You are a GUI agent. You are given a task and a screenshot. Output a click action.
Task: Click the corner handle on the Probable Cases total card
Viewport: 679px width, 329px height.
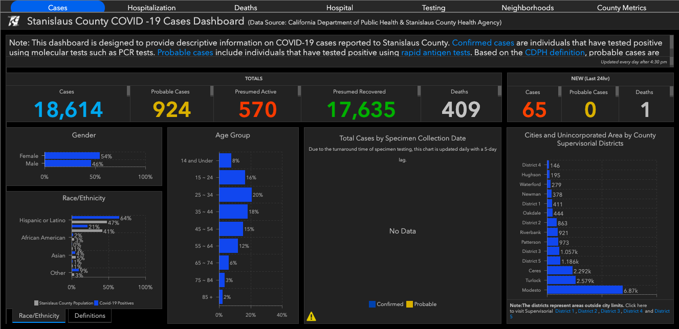[211, 91]
